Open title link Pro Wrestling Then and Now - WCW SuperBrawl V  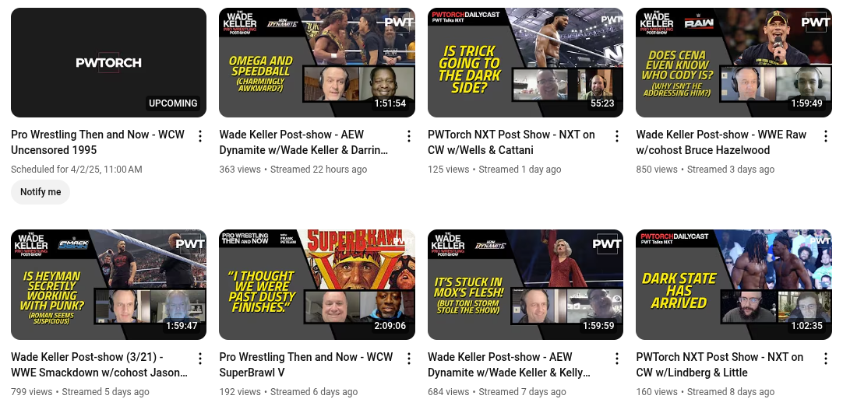pos(306,365)
